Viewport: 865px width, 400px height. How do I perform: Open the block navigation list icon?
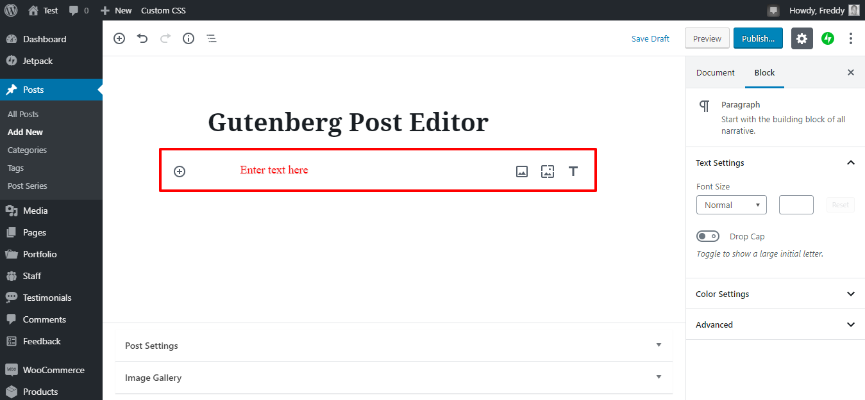coord(212,38)
